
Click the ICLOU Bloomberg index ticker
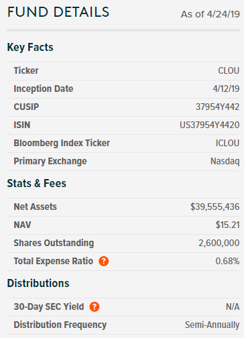click(227, 143)
